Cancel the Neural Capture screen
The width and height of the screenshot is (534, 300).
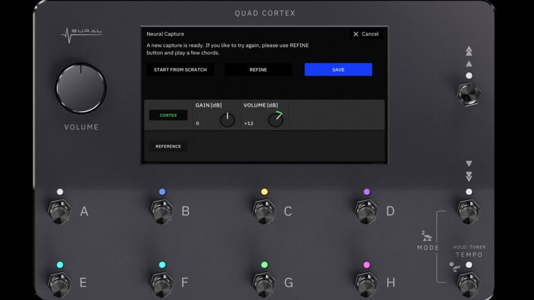coord(366,34)
